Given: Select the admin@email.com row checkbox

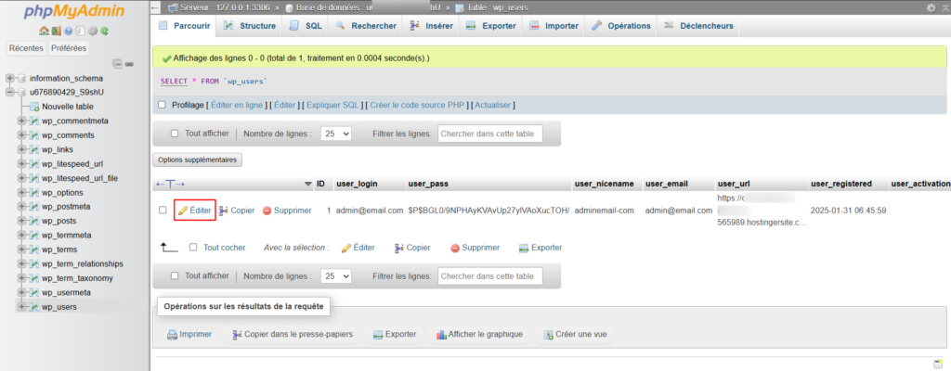Looking at the screenshot, I should point(163,211).
